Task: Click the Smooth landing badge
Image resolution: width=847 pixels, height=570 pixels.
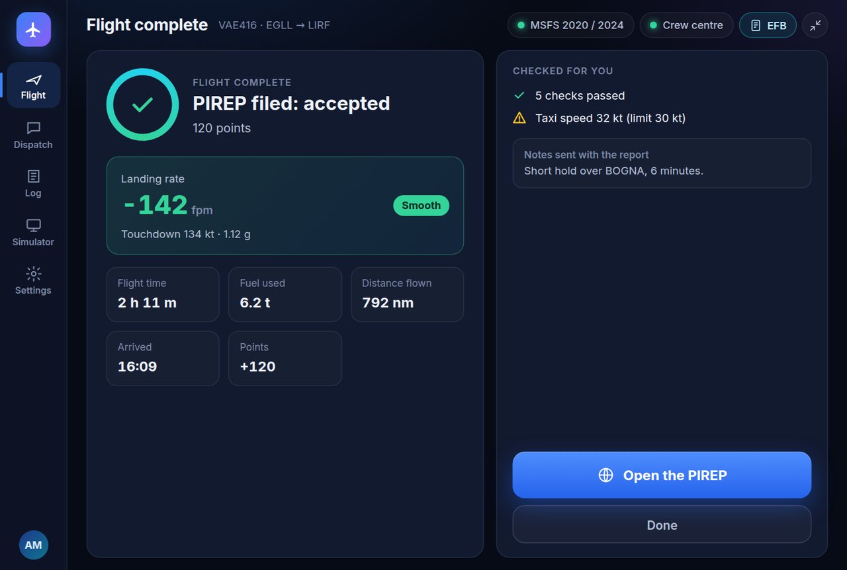Action: (x=422, y=206)
